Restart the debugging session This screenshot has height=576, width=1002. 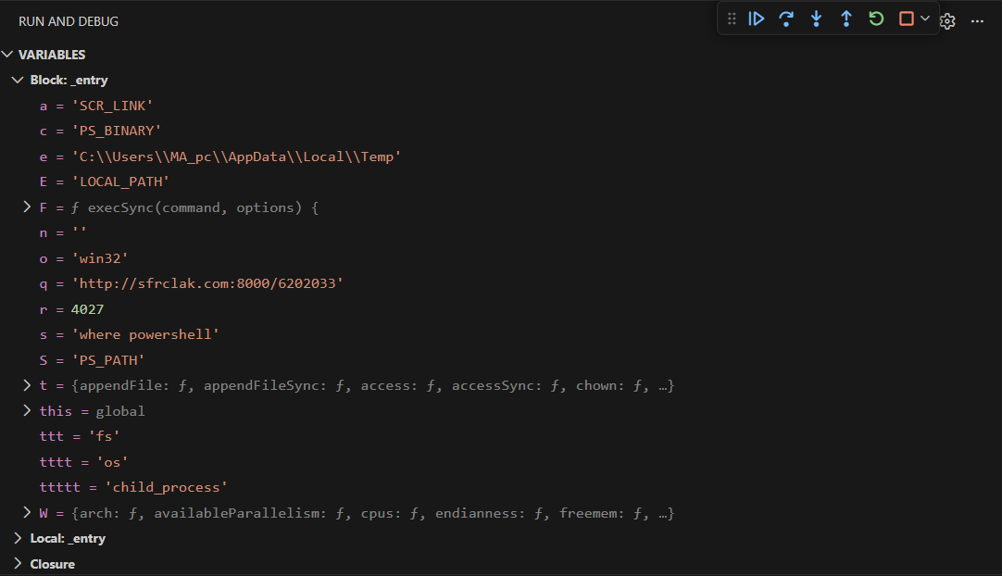(x=875, y=19)
